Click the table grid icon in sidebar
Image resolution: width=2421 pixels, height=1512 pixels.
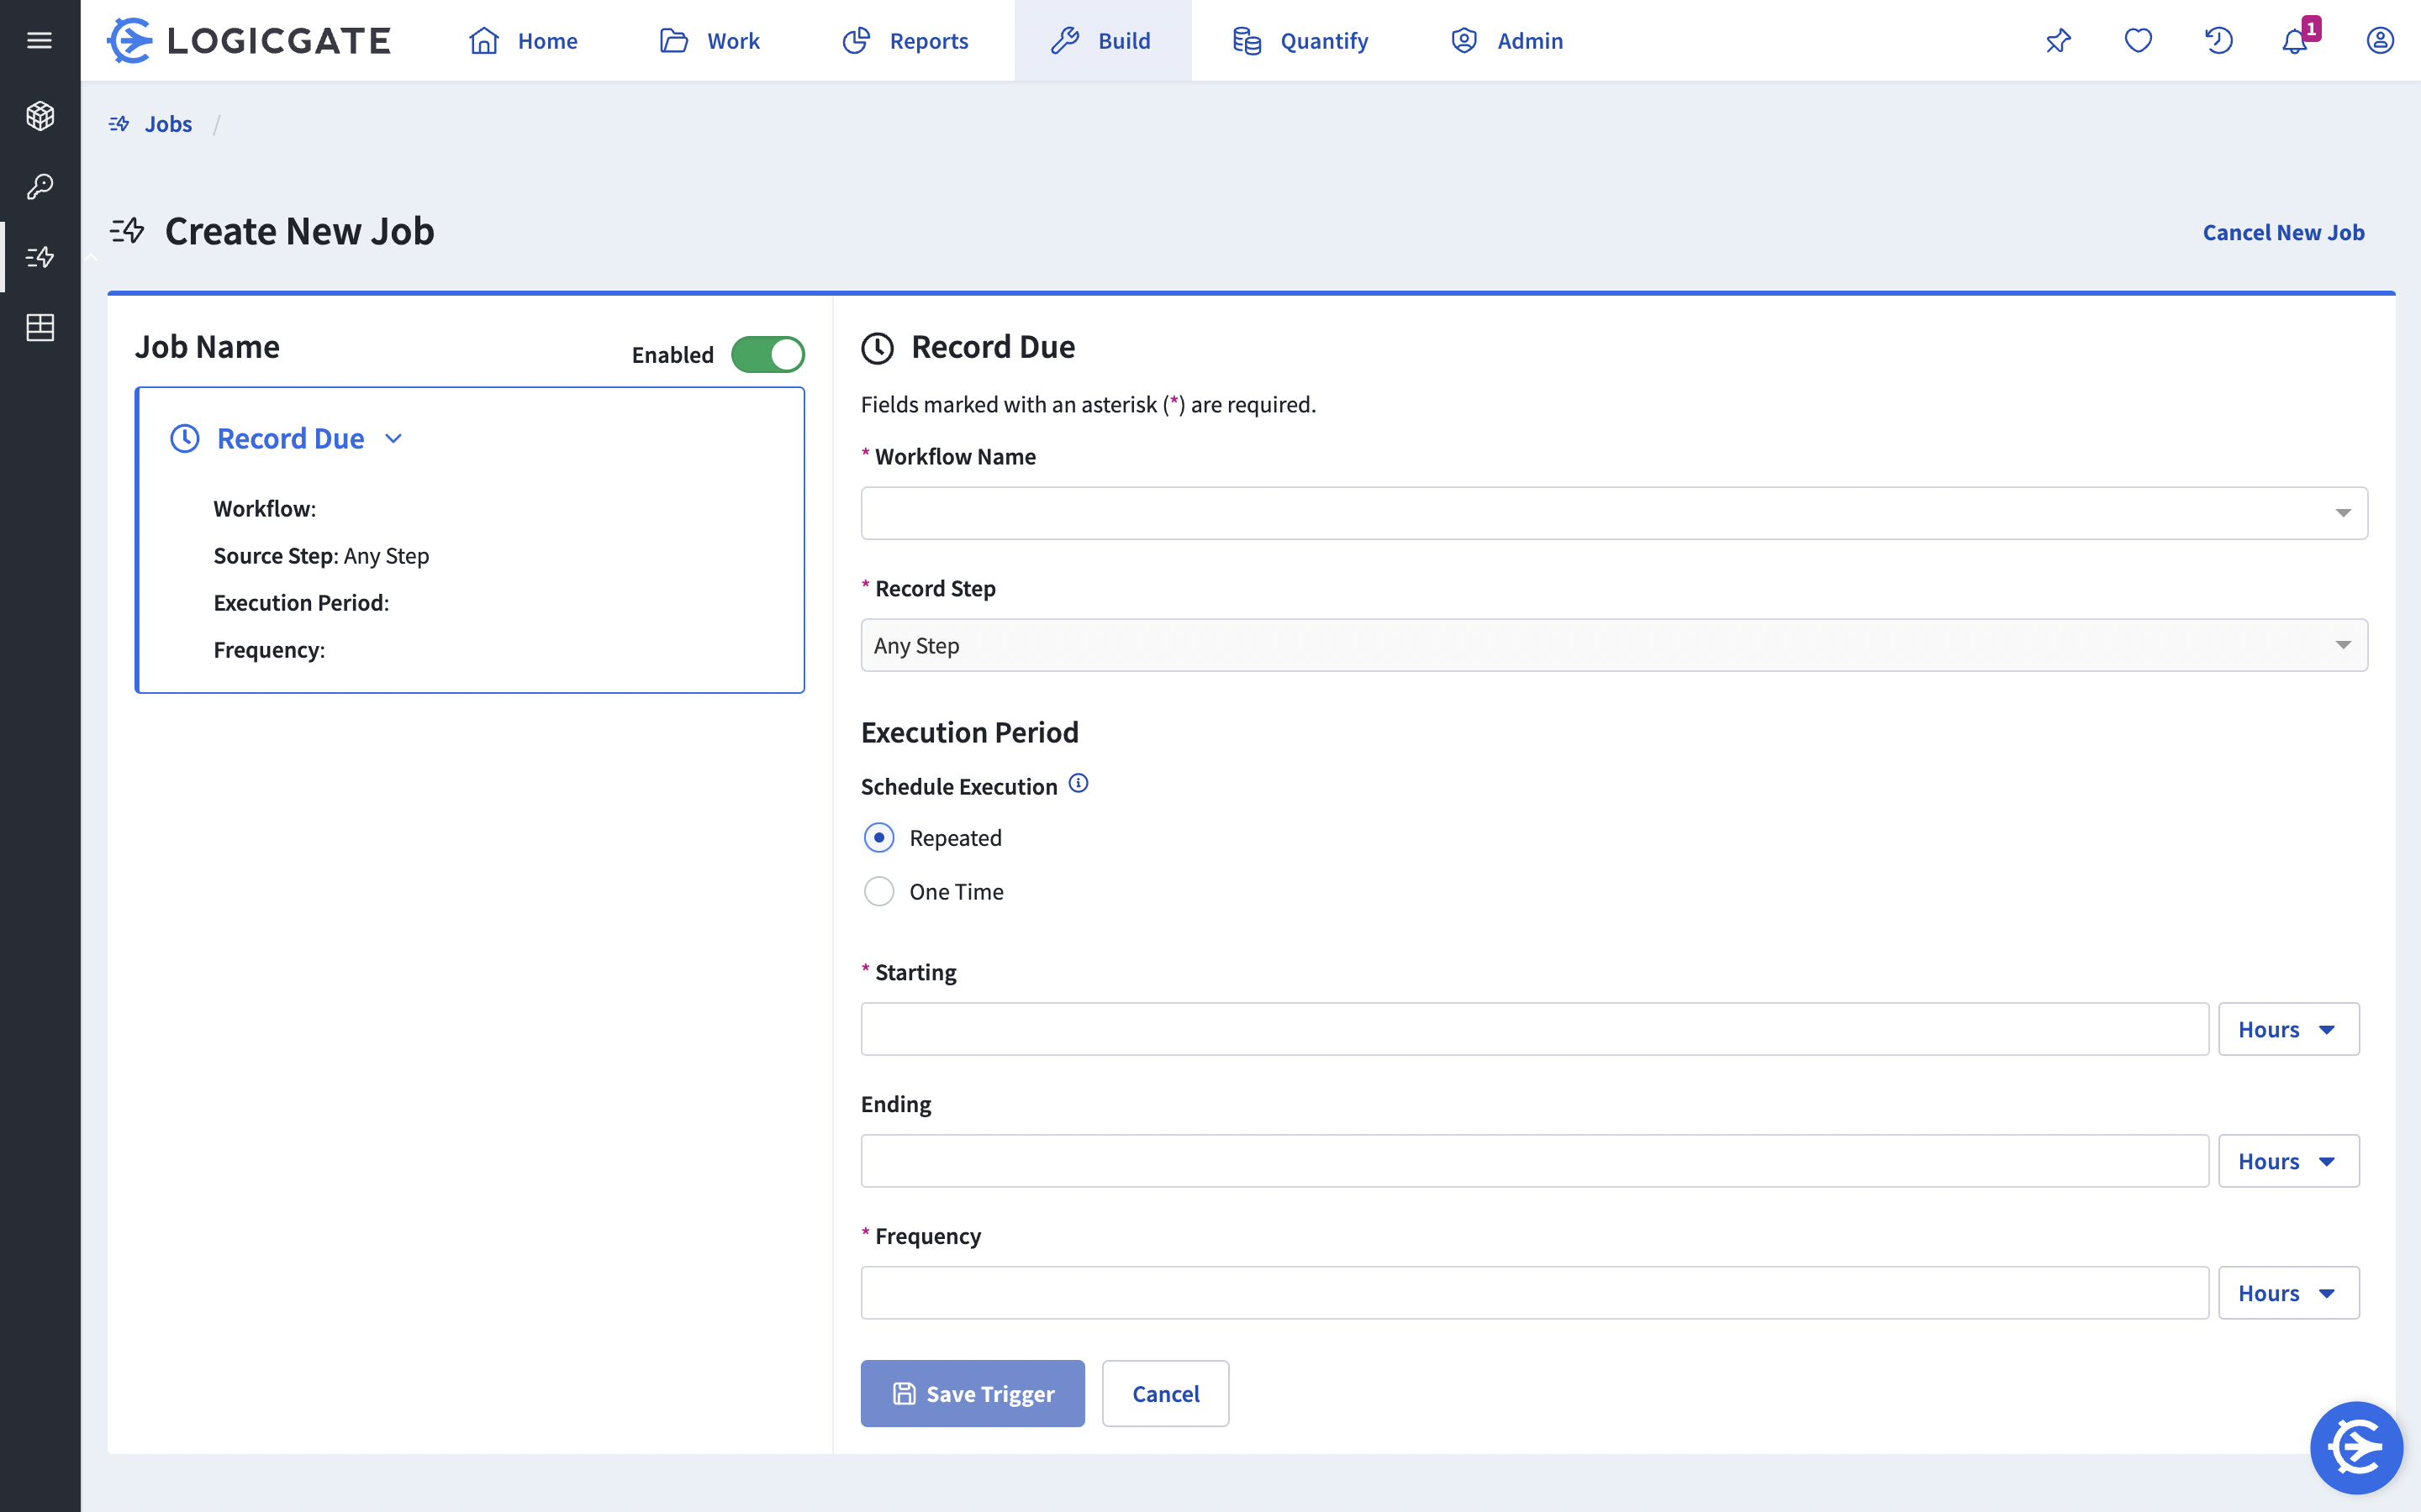(x=39, y=327)
